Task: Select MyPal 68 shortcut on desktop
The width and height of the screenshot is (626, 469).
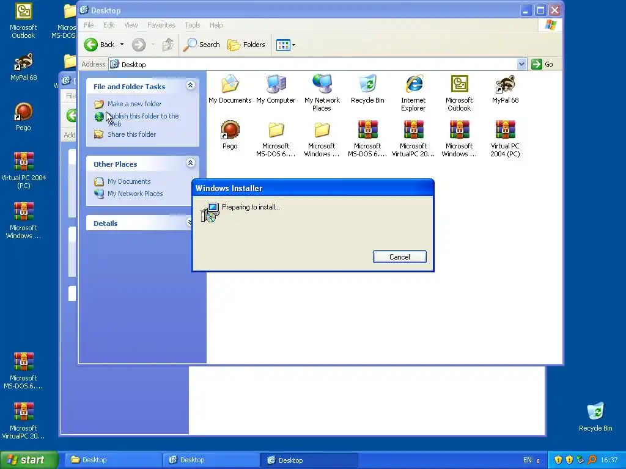Action: tap(23, 67)
